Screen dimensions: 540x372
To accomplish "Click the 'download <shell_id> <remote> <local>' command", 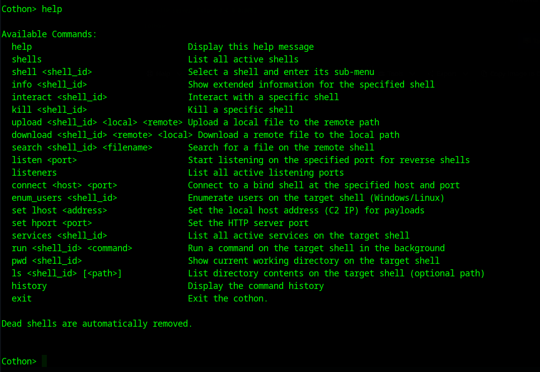I will 102,135.
